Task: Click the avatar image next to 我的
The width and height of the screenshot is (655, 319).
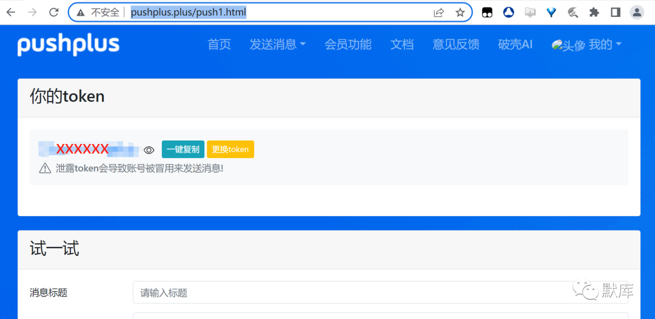Action: click(568, 45)
